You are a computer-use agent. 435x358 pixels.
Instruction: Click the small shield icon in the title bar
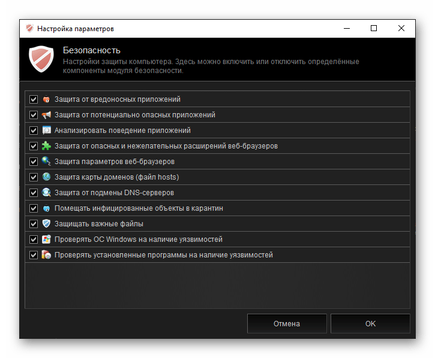pos(29,28)
